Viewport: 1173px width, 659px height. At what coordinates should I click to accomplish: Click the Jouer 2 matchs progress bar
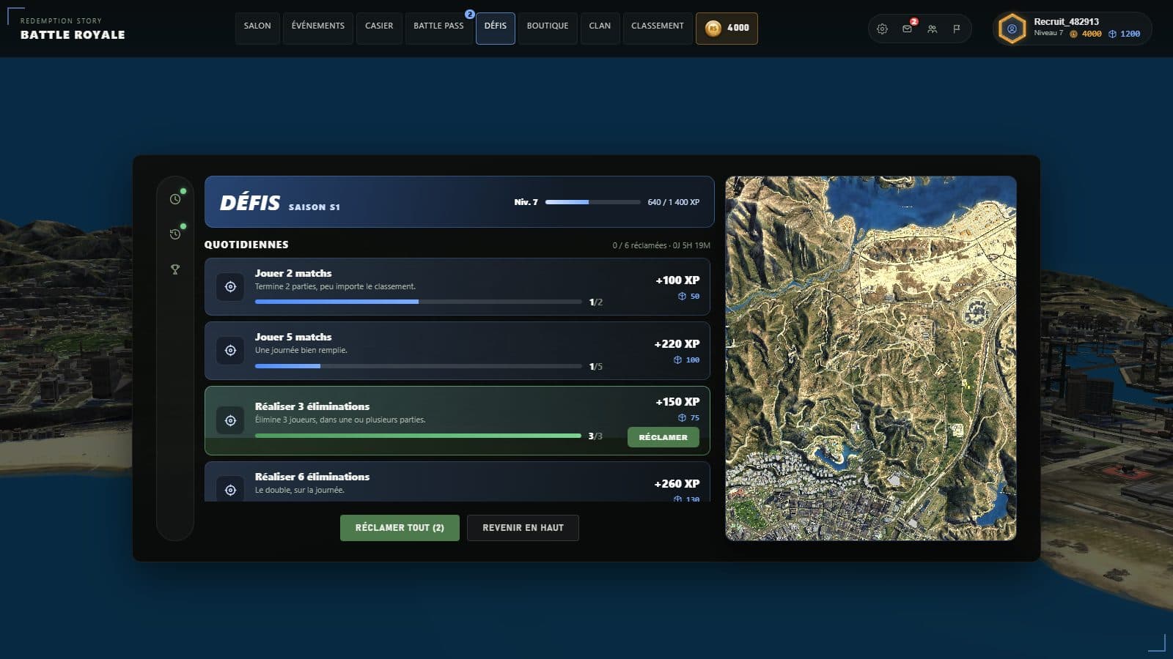(x=418, y=302)
